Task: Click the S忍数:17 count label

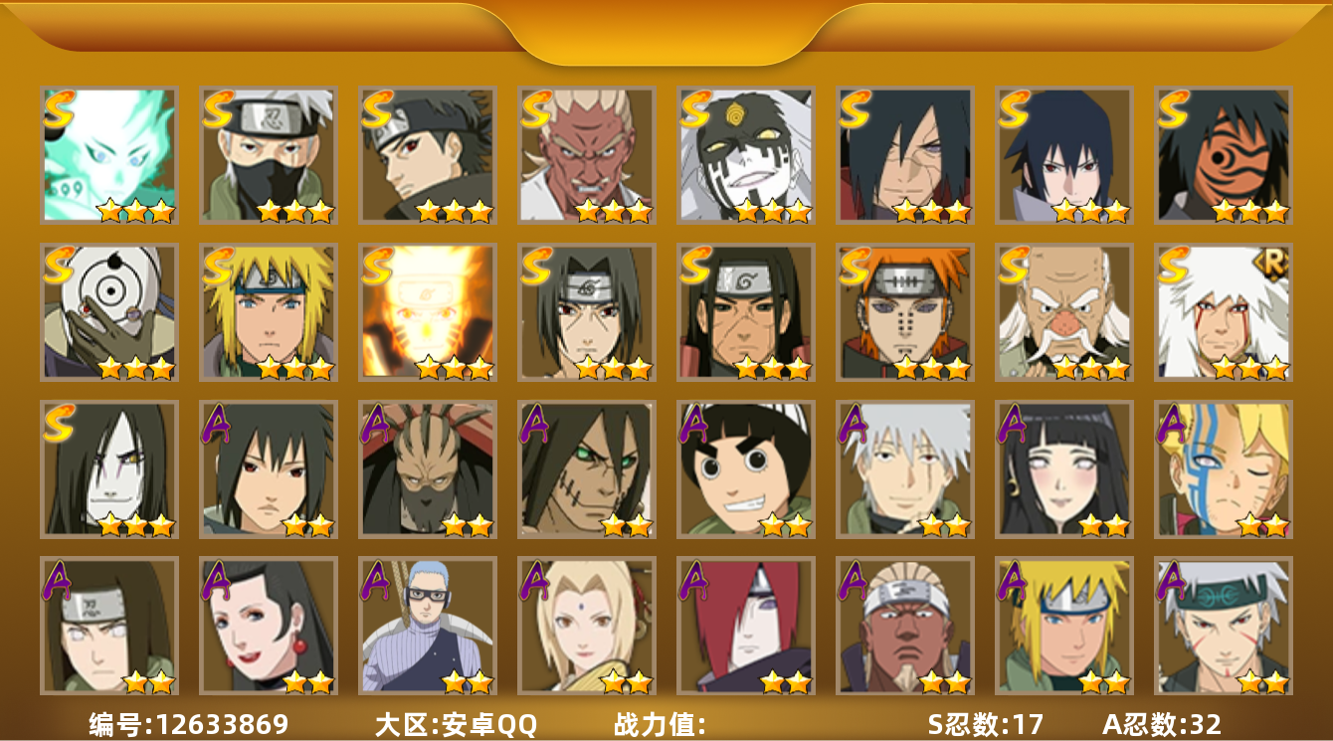Action: [985, 724]
